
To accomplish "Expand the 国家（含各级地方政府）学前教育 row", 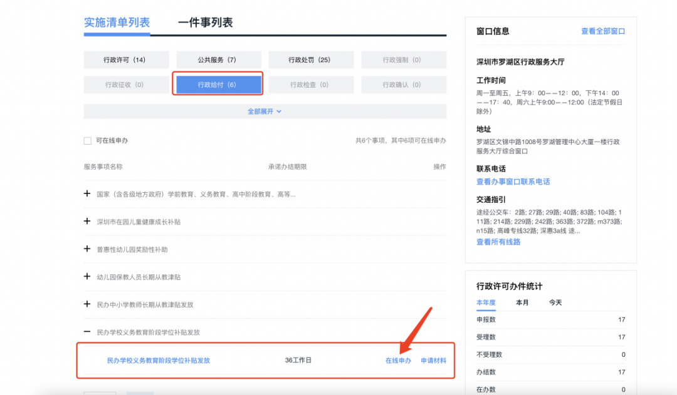I will point(87,194).
